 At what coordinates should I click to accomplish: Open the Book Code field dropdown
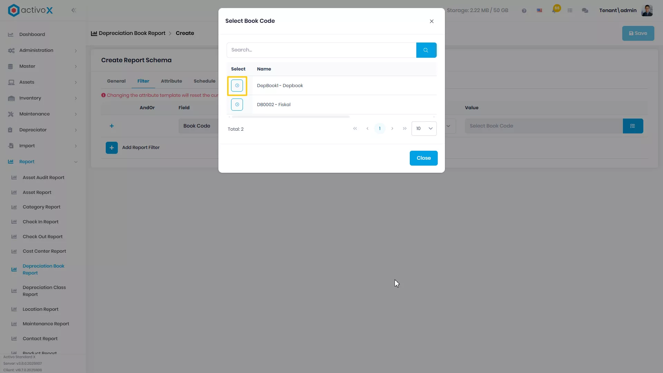pyautogui.click(x=198, y=126)
